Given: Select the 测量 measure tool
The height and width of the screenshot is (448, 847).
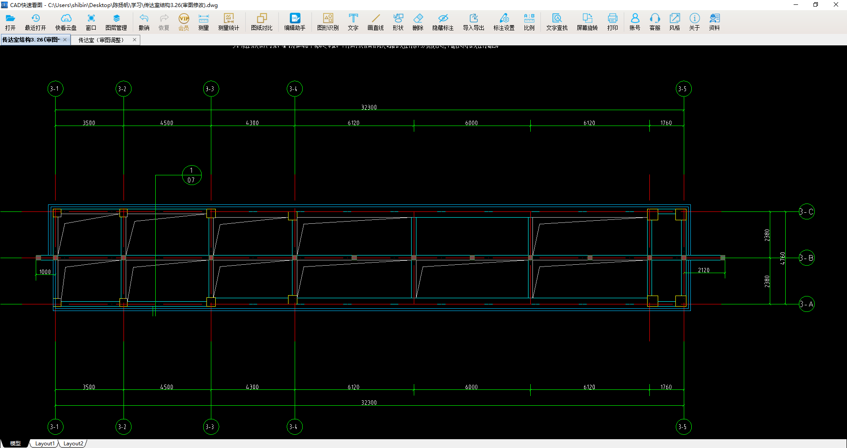Looking at the screenshot, I should point(203,22).
